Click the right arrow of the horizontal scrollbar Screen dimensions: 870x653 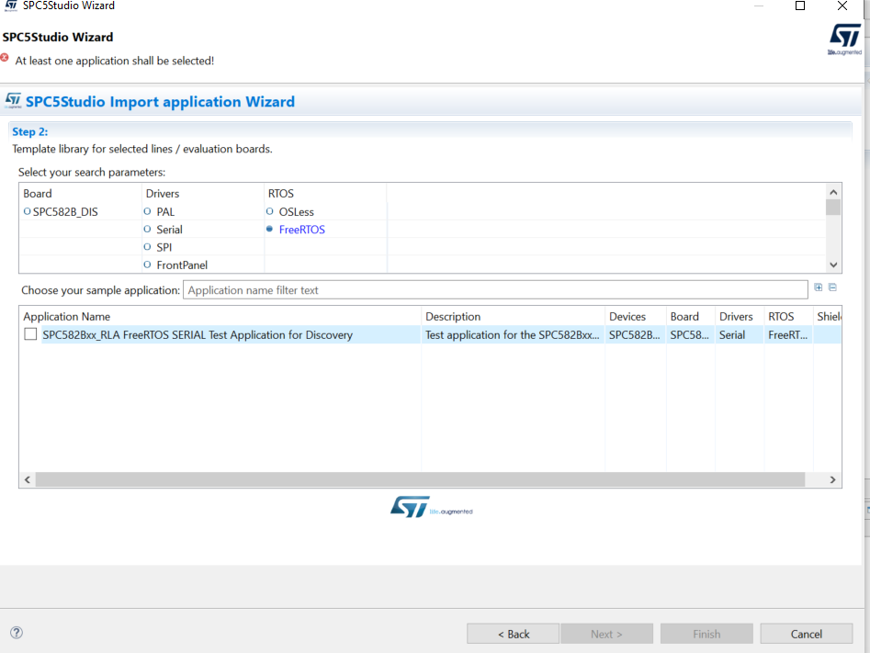(832, 478)
